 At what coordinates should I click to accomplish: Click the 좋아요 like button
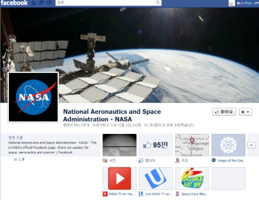click(224, 112)
